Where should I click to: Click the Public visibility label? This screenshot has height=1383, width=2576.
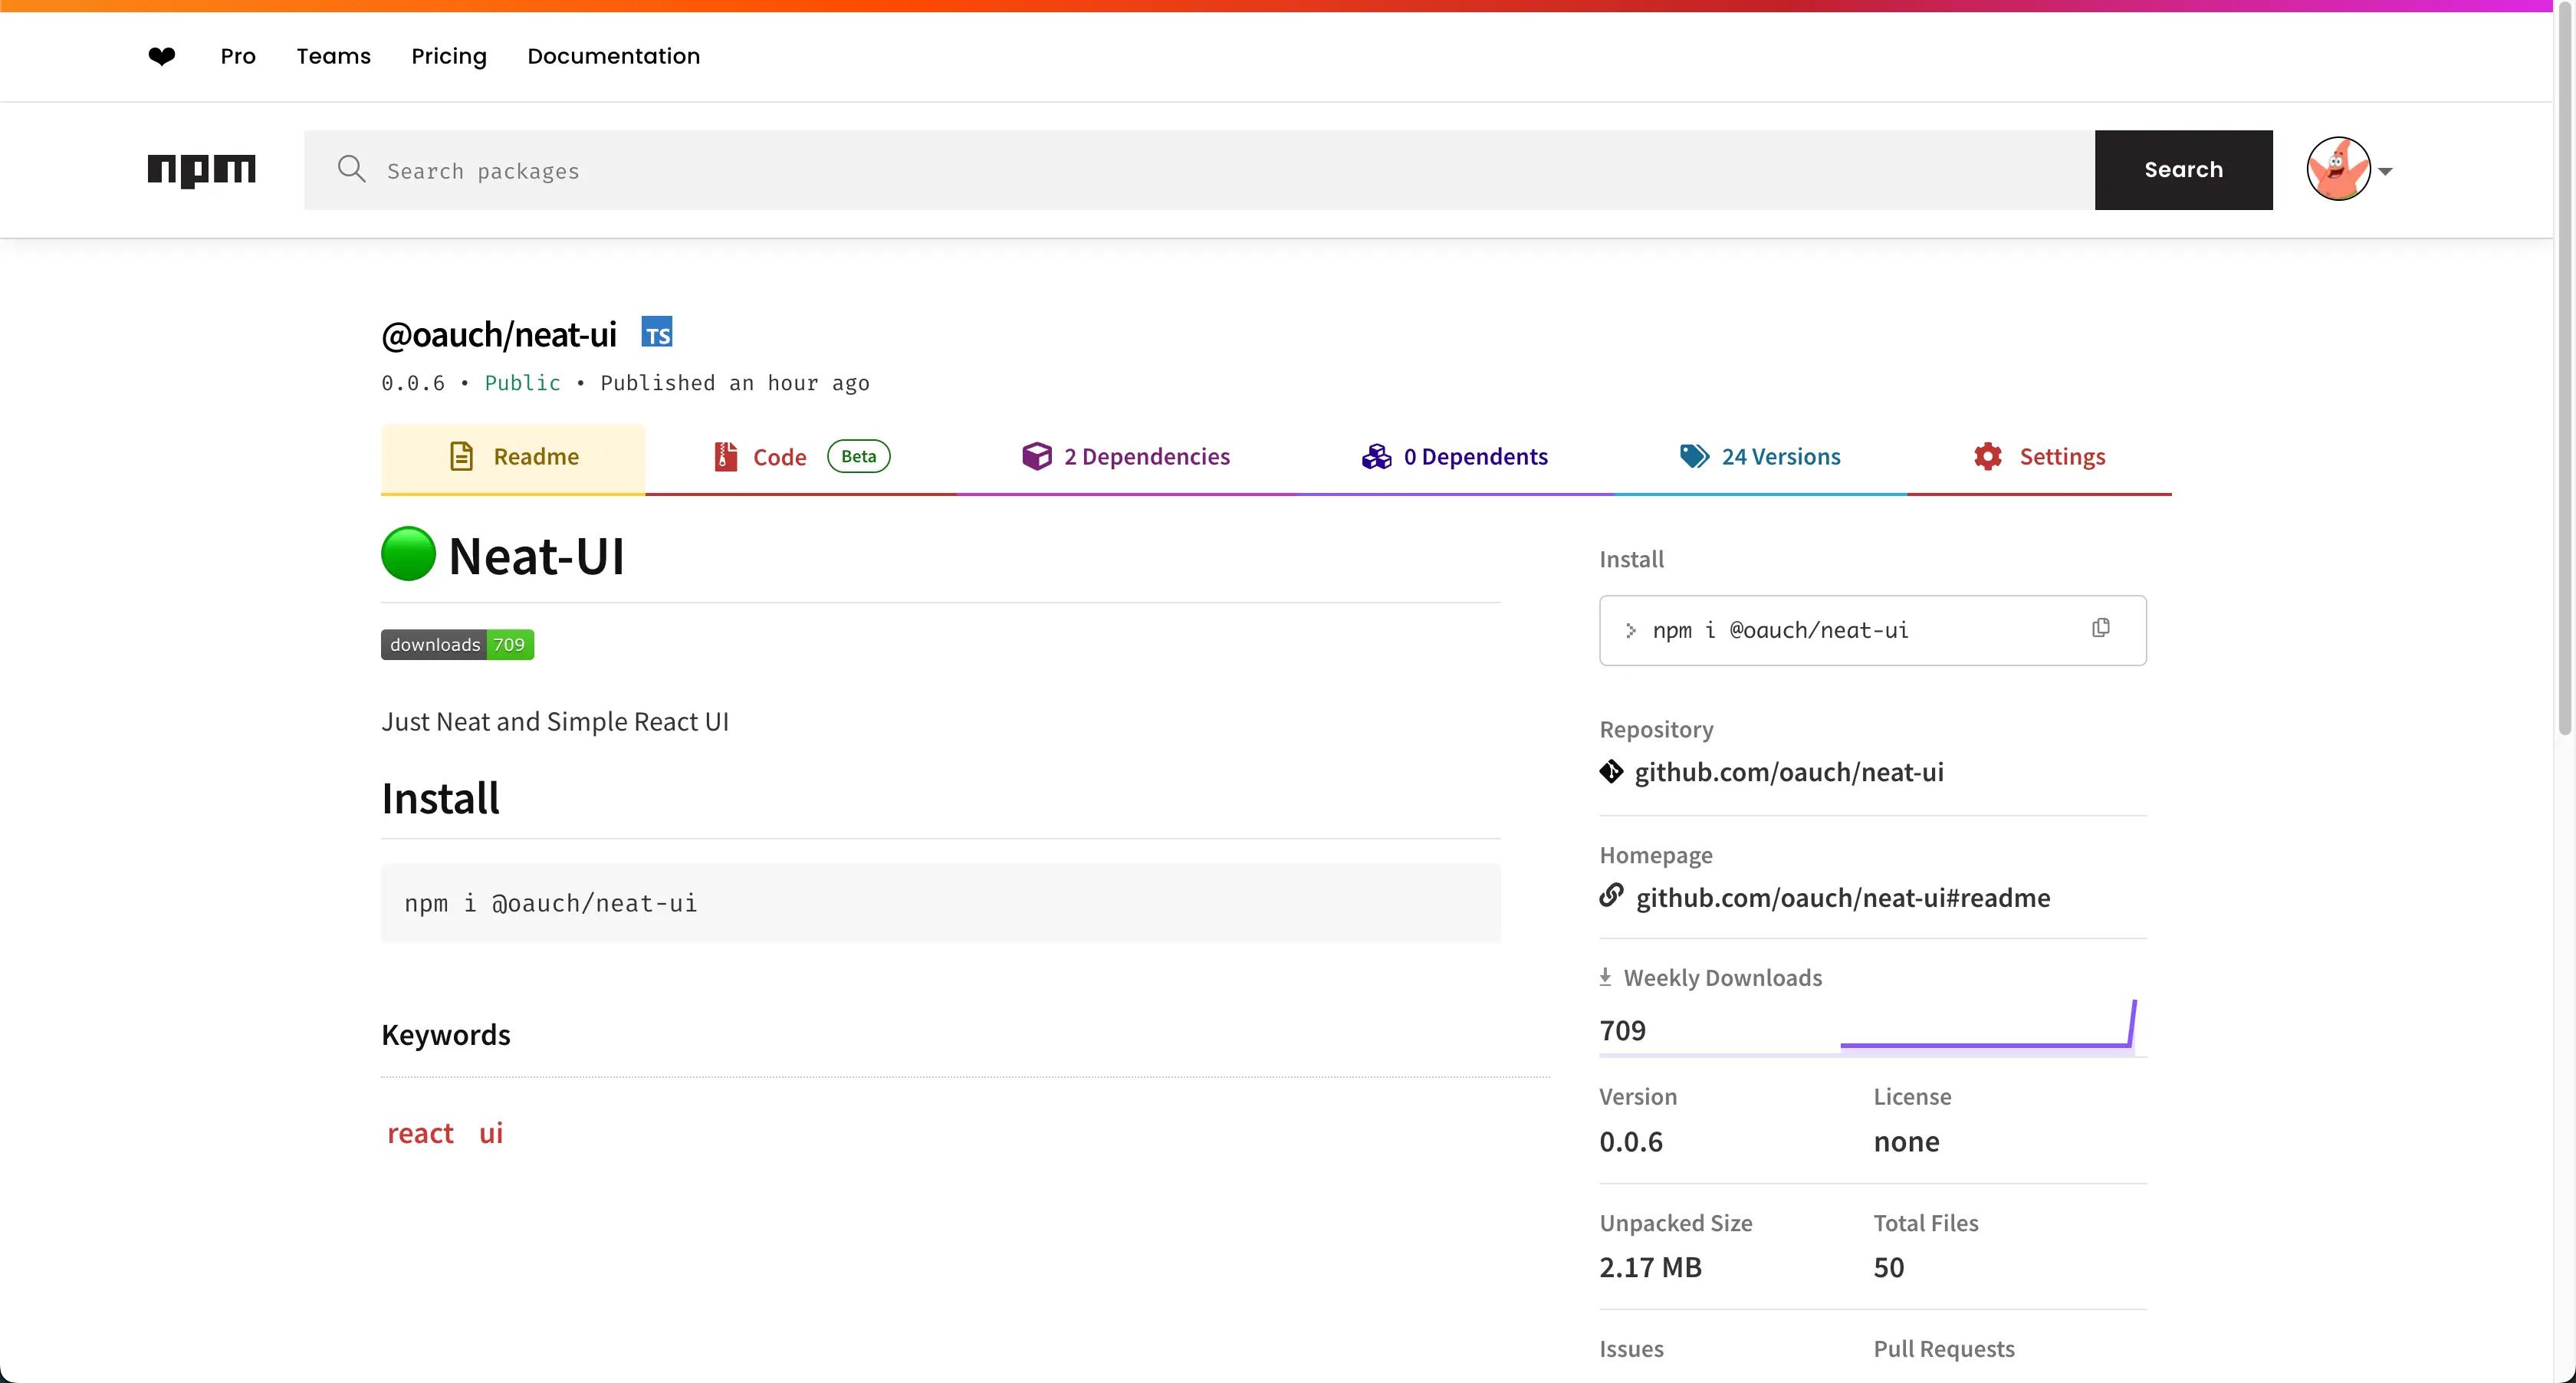[x=522, y=383]
